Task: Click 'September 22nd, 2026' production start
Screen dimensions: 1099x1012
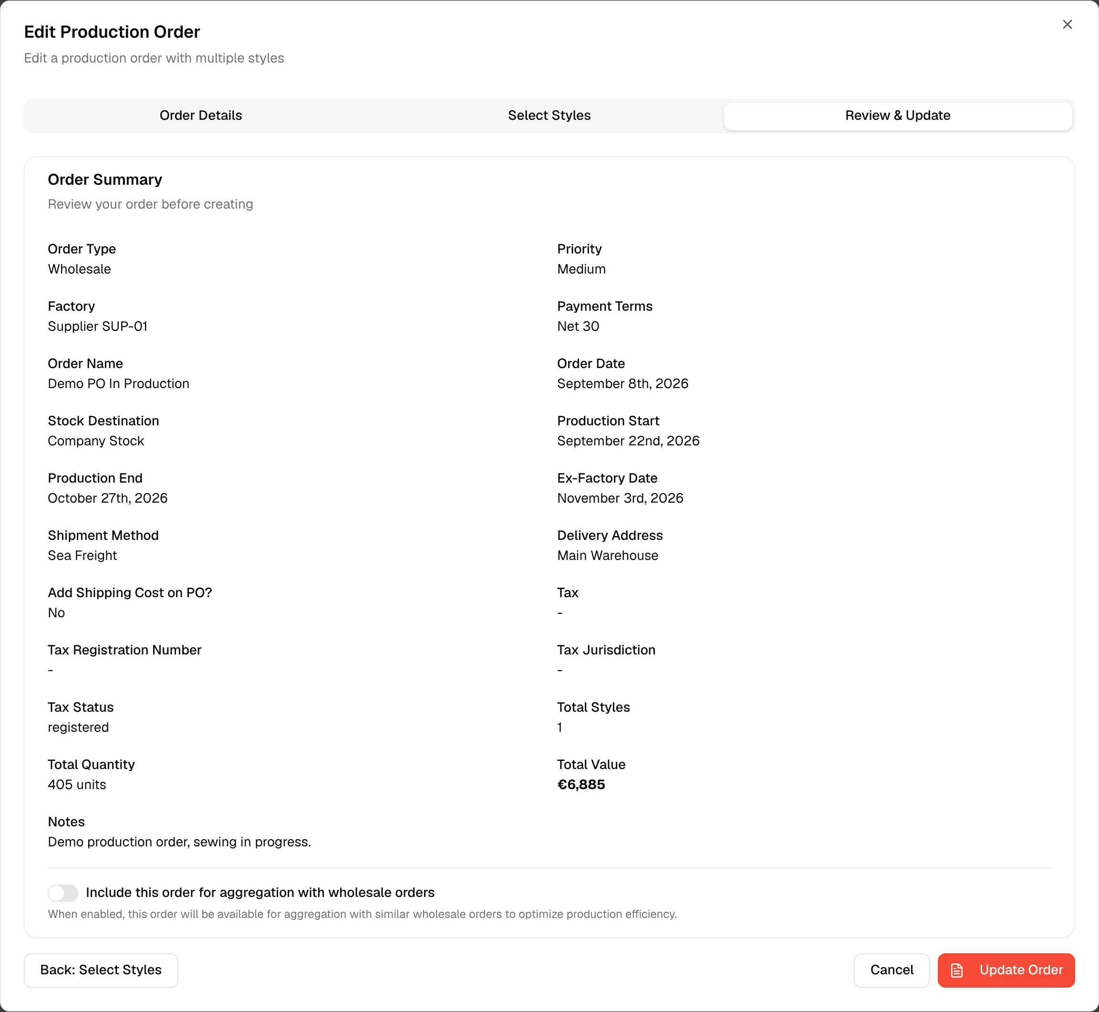Action: click(x=628, y=441)
